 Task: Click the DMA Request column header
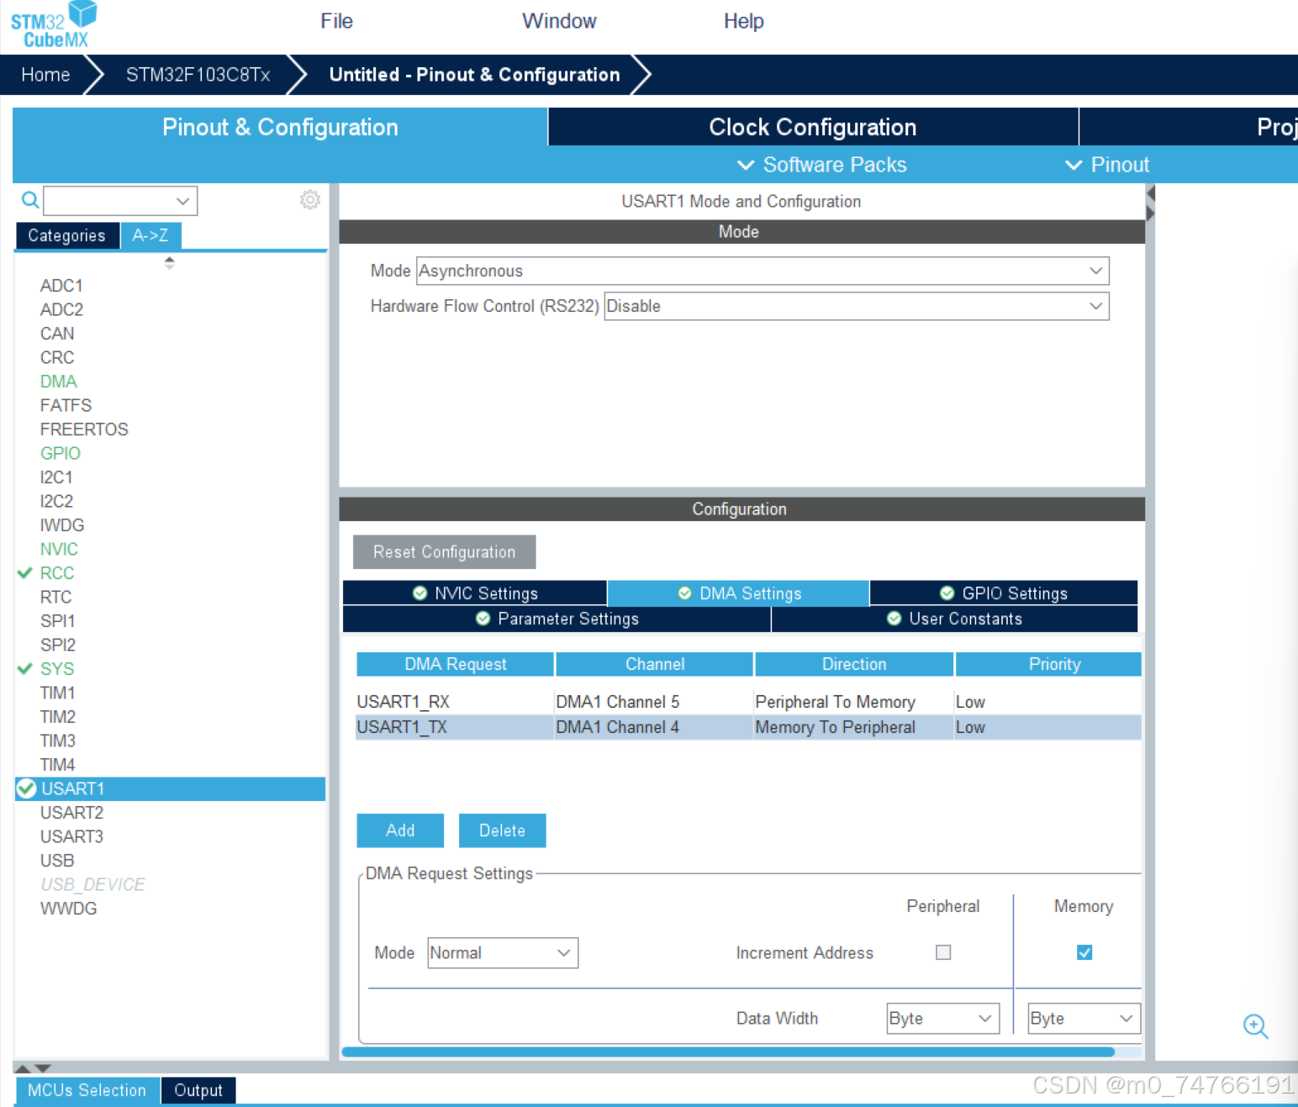(x=456, y=664)
